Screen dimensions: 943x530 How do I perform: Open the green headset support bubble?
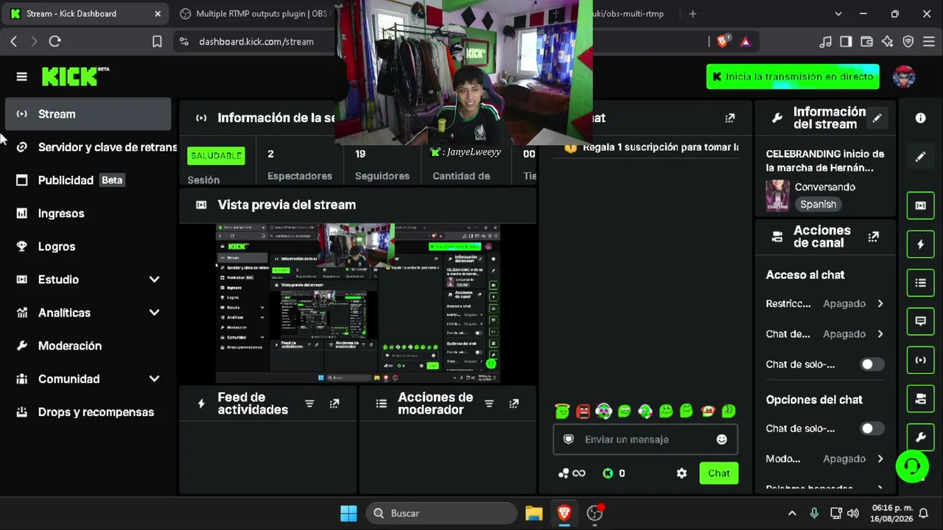tap(912, 466)
